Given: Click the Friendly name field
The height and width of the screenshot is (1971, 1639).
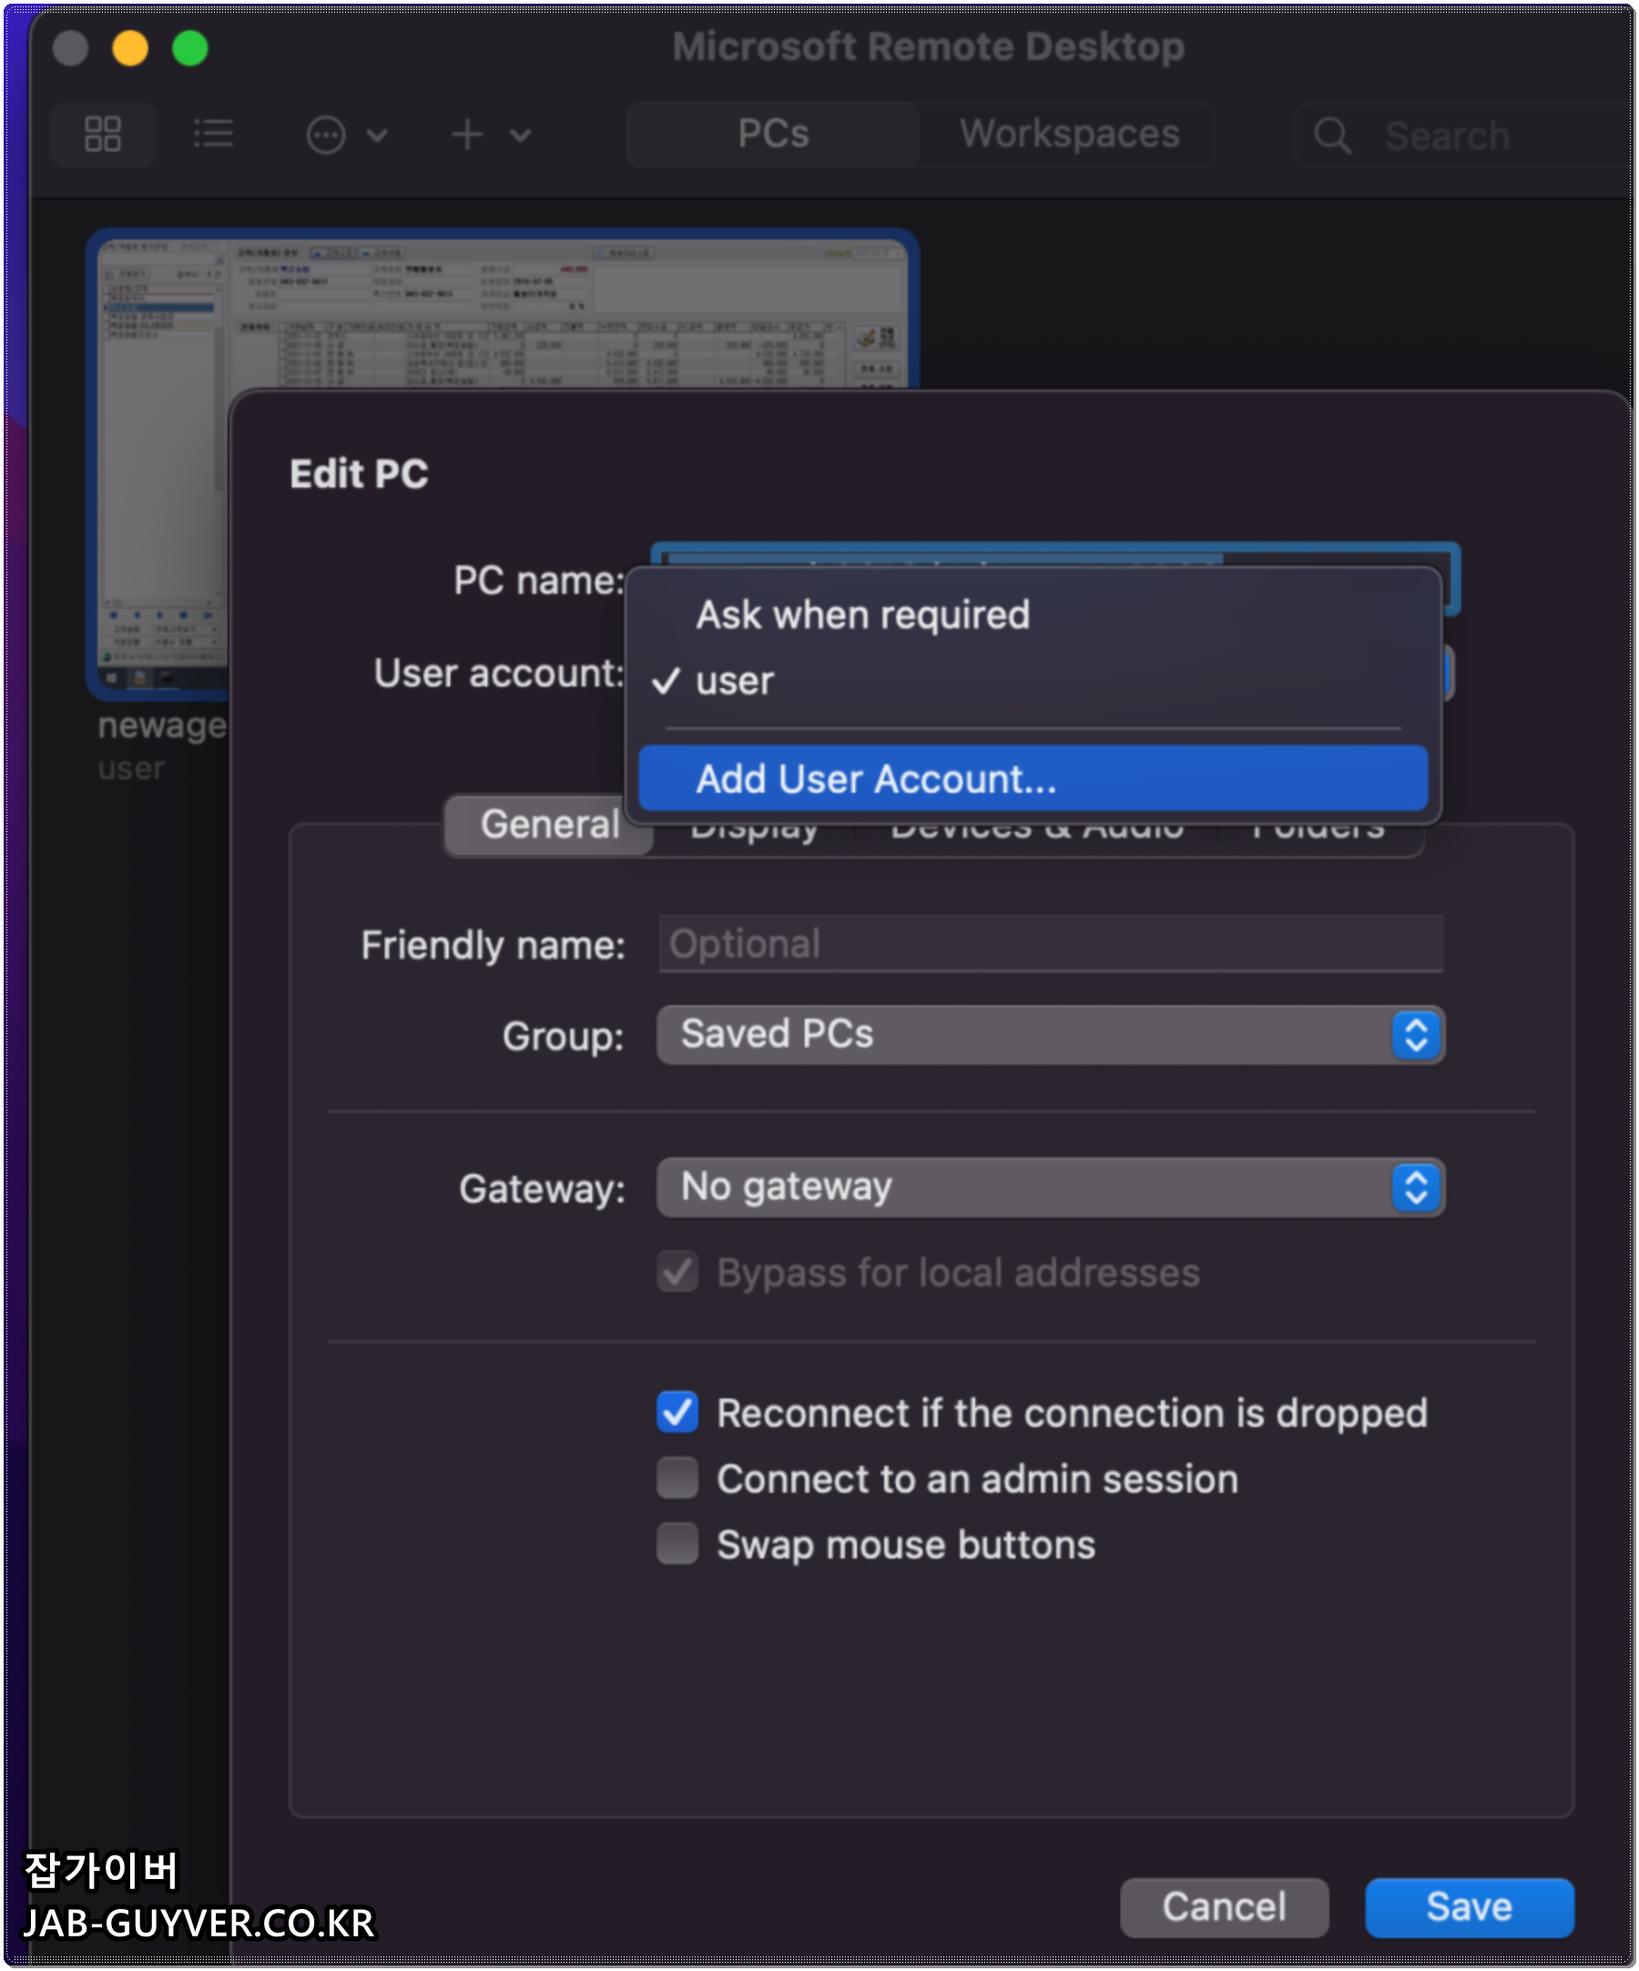Looking at the screenshot, I should (x=1051, y=944).
